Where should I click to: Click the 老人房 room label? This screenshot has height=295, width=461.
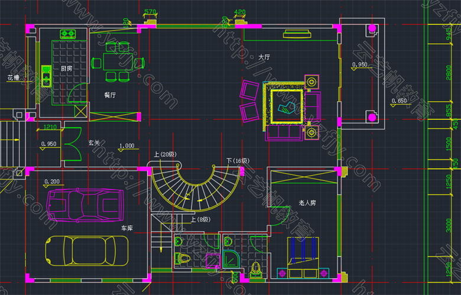(307, 203)
